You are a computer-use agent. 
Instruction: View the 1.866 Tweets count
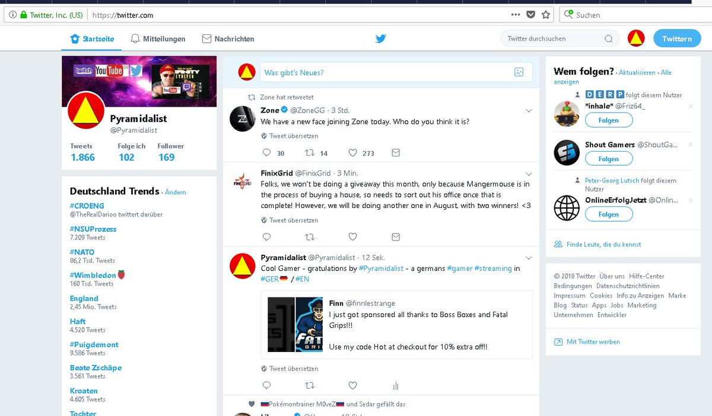coord(82,157)
